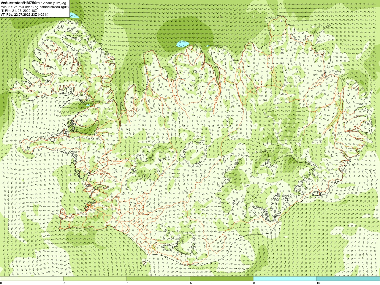Click the '10' scale label
Screen dimensions: 380x285
point(318,283)
